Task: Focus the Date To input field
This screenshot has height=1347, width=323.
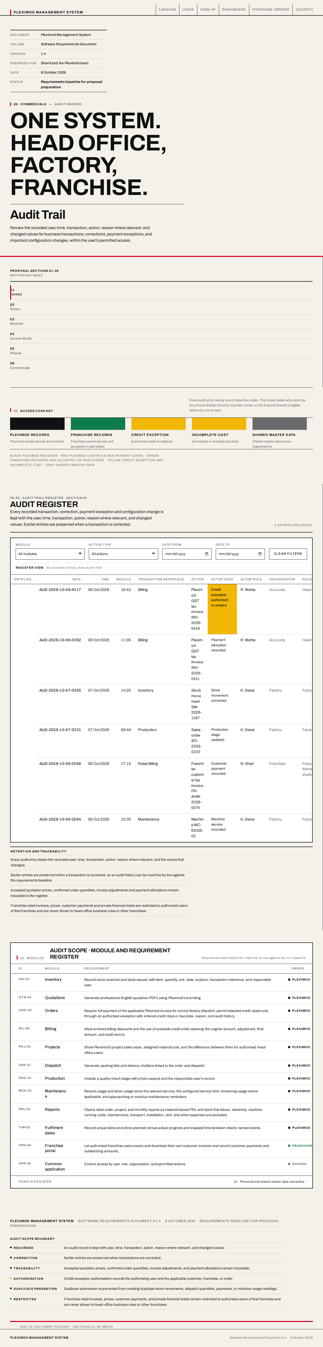Action: pyautogui.click(x=240, y=554)
